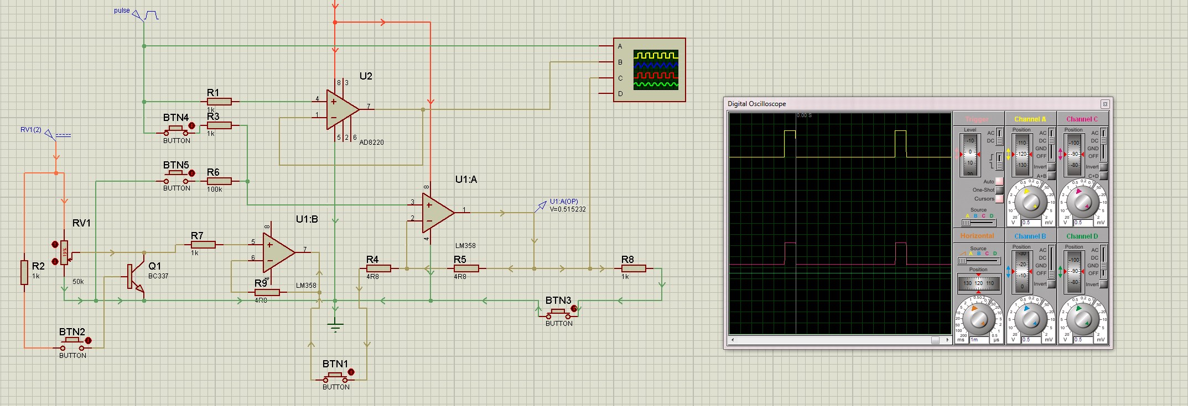Click the U1:A LM358 op-amp
This screenshot has width=1188, height=406.
pos(437,212)
